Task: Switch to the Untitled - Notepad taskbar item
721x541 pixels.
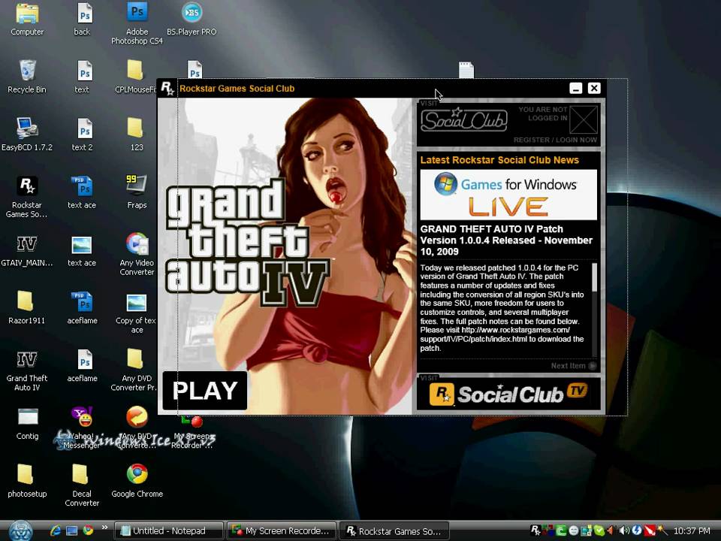Action: [167, 531]
